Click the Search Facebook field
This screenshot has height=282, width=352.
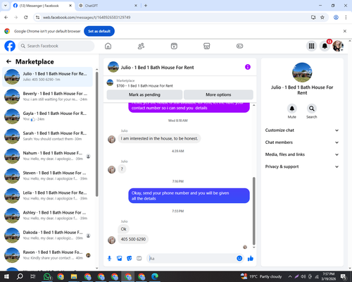point(56,46)
